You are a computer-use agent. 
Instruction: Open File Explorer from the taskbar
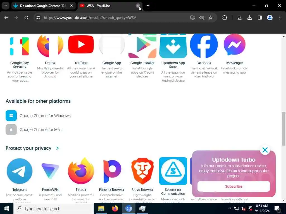pyautogui.click(x=101, y=208)
